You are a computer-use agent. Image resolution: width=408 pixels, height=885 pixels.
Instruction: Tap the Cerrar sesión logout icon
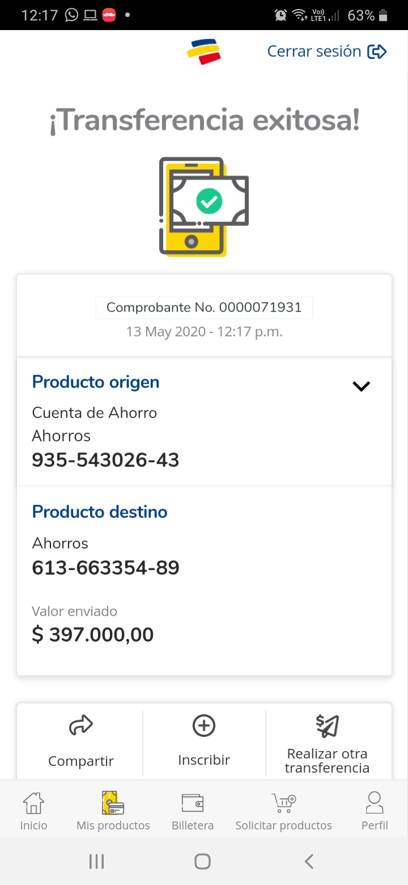point(377,52)
